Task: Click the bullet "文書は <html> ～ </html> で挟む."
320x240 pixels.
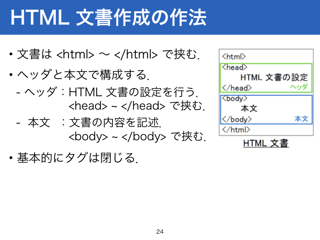Action: [x=104, y=54]
